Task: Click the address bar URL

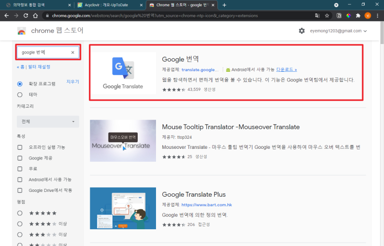Action: pos(155,16)
